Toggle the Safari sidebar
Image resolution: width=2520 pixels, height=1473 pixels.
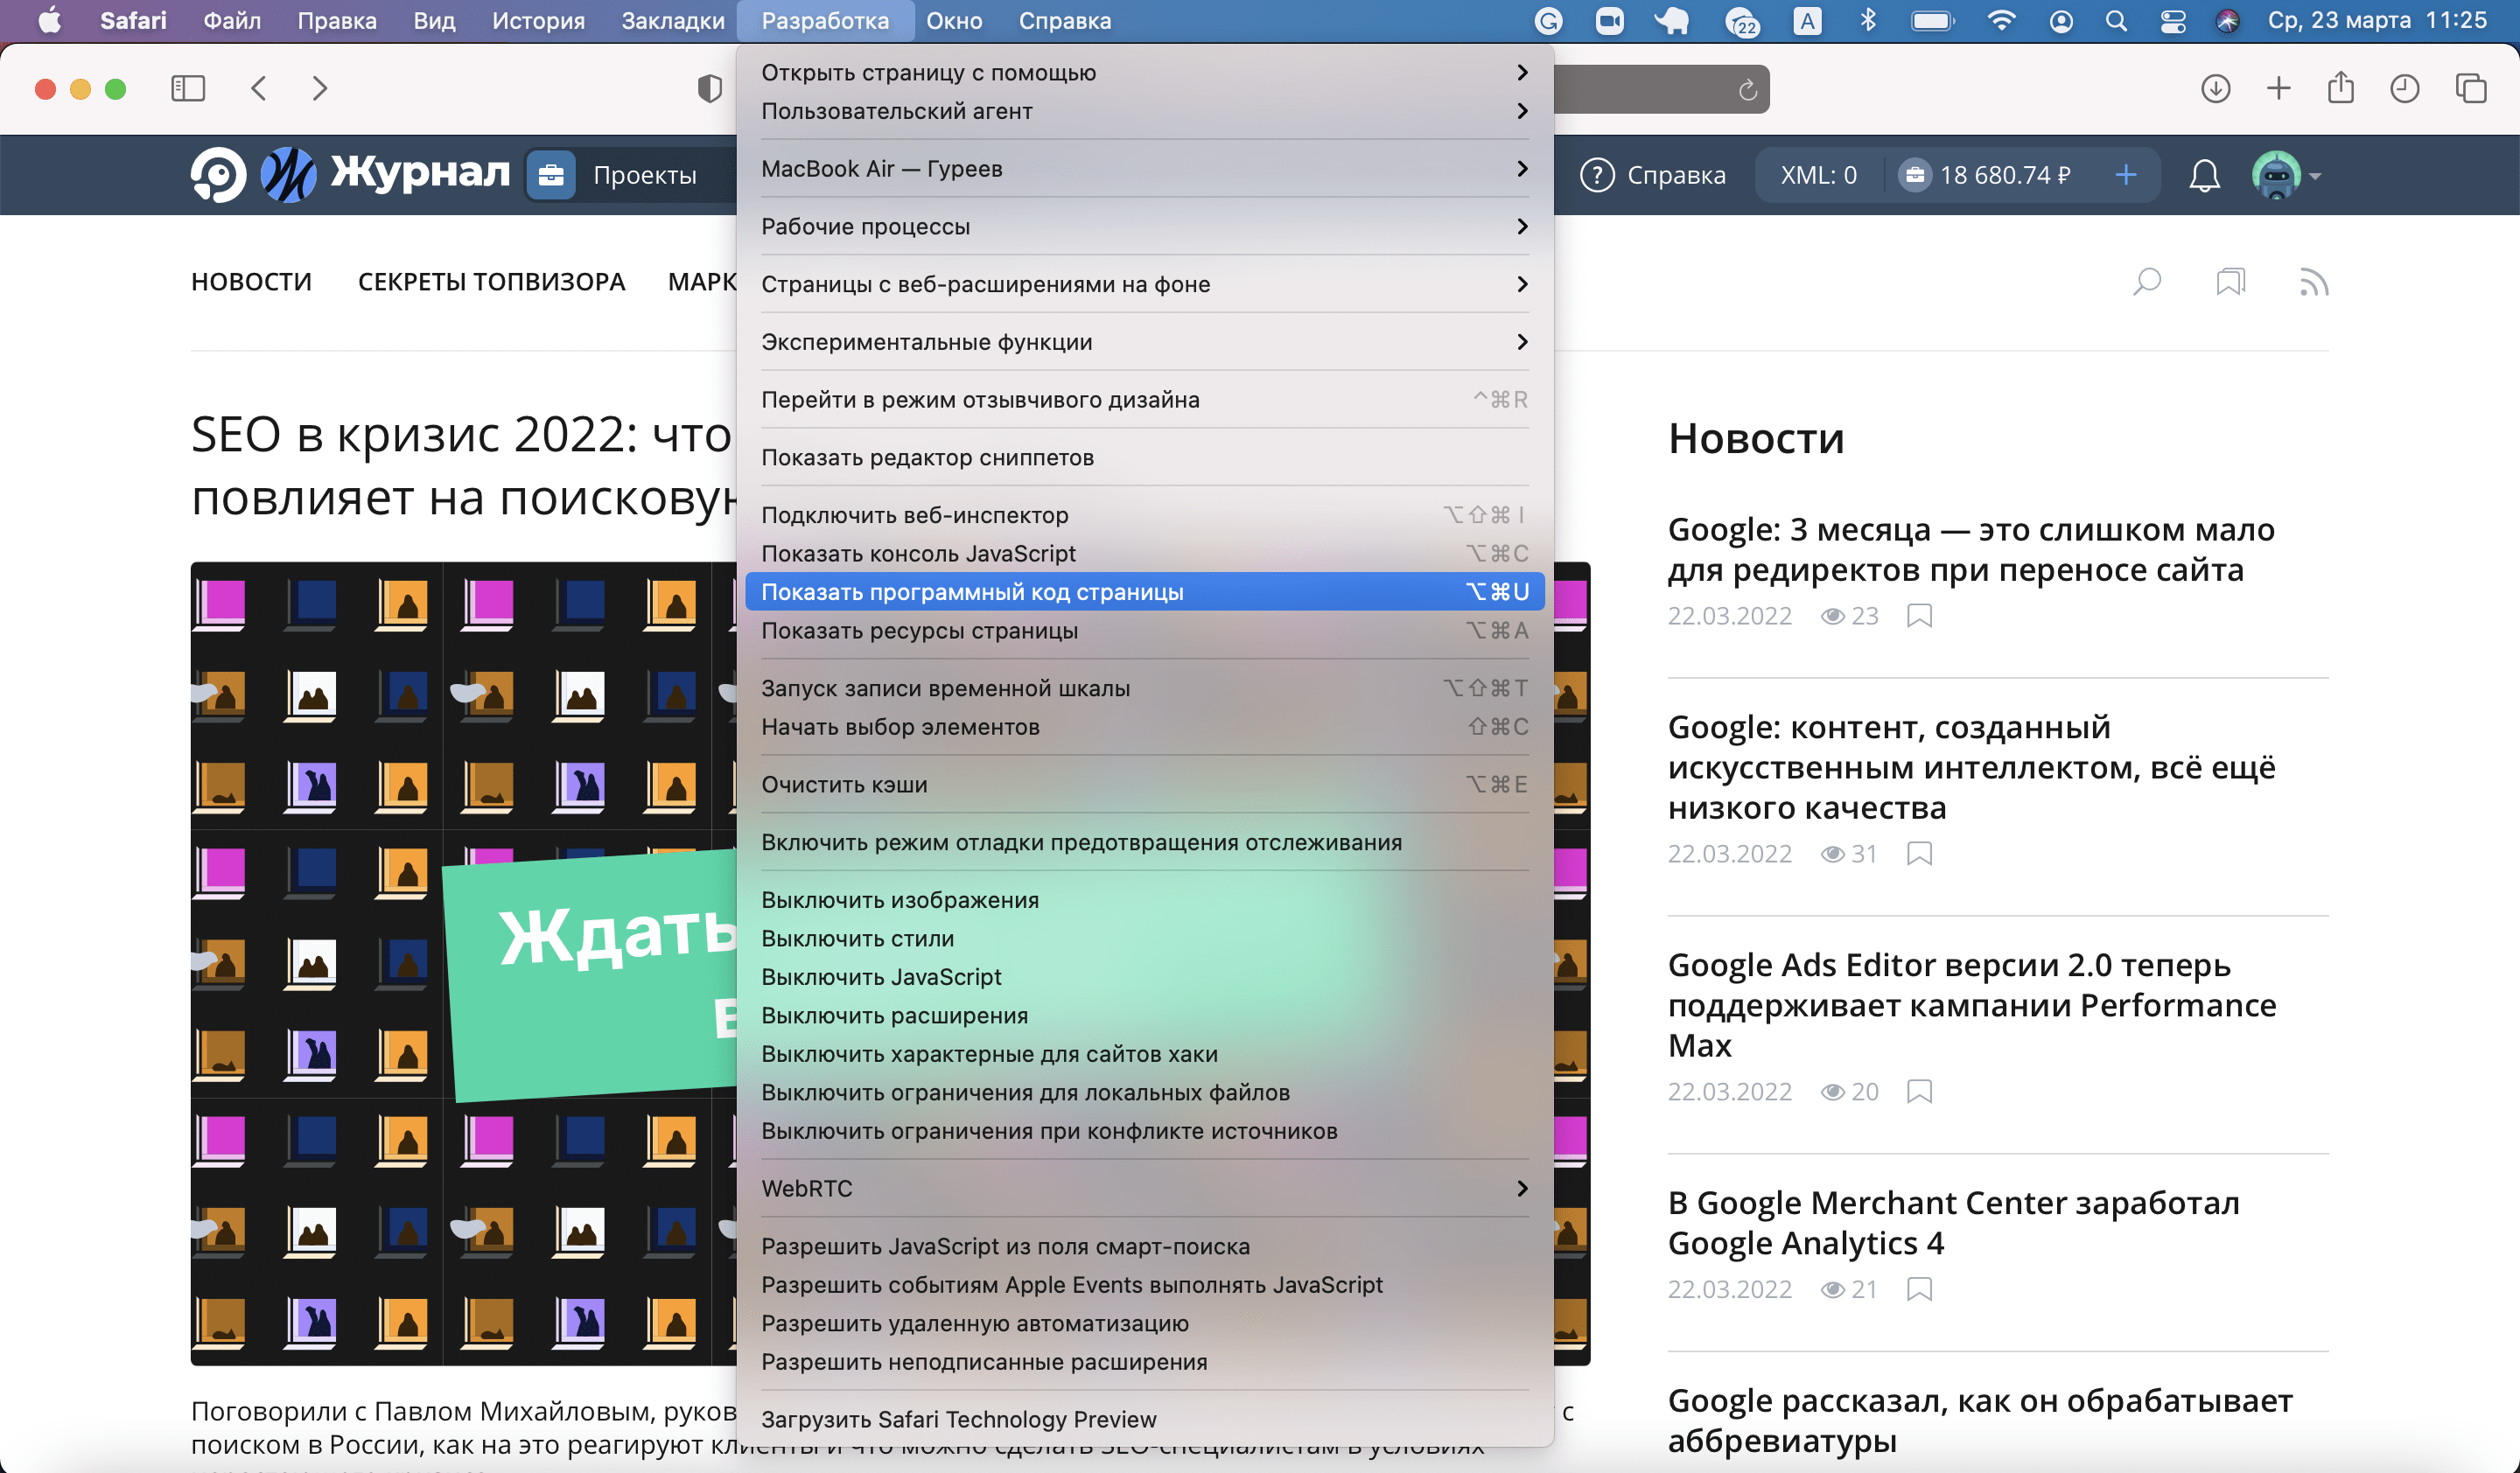[188, 89]
